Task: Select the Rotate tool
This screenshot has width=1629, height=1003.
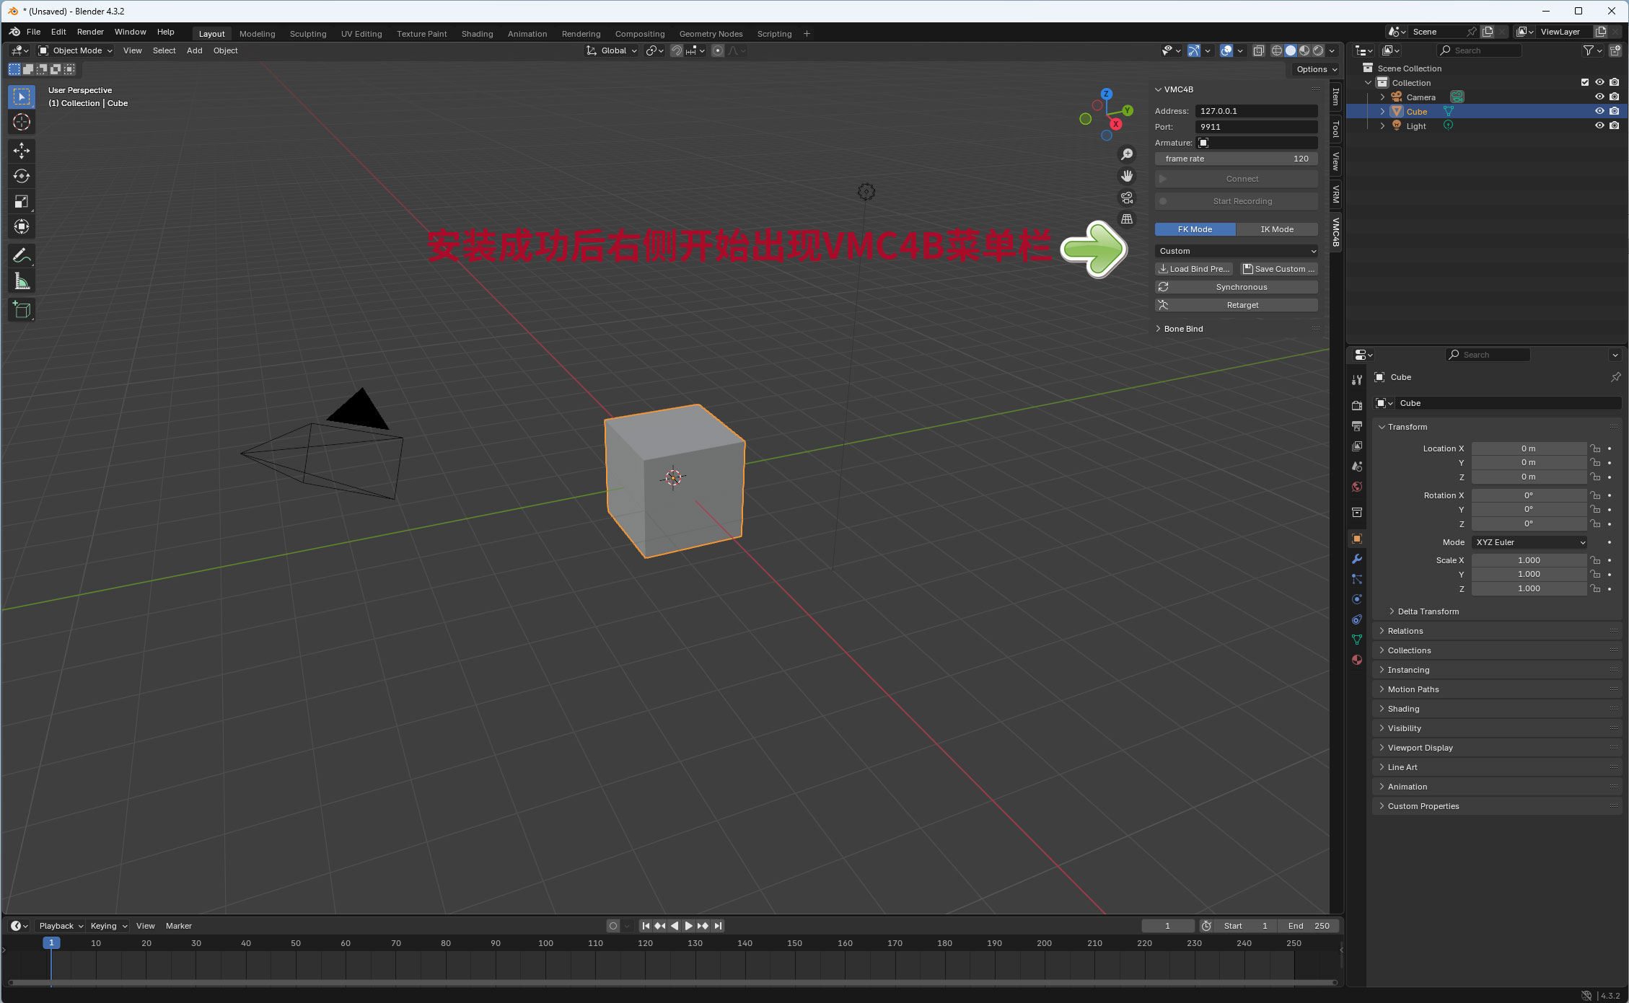Action: pyautogui.click(x=22, y=176)
